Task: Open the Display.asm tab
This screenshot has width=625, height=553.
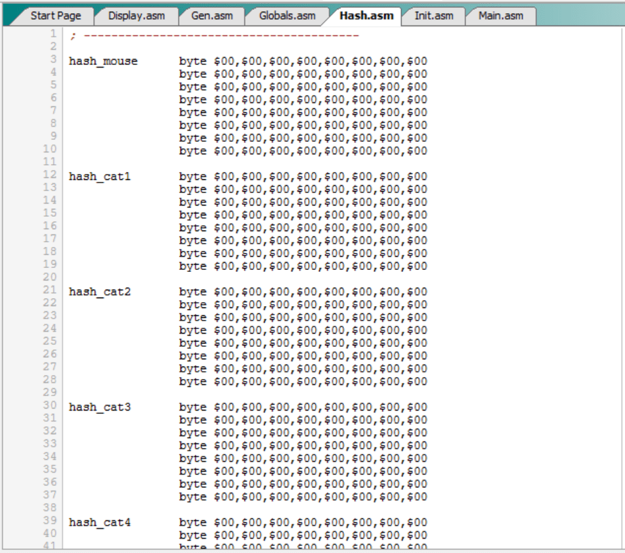Action: click(136, 16)
